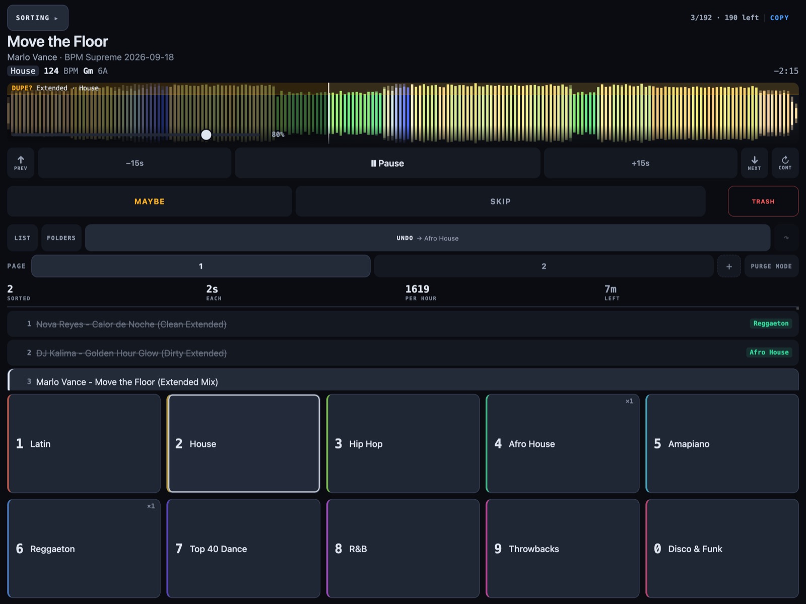Mark track as MAYBE
Image resolution: width=806 pixels, height=604 pixels.
click(150, 201)
